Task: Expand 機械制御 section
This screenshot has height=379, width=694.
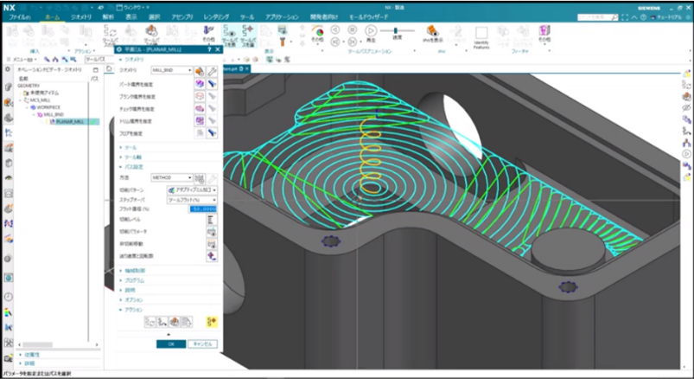Action: coord(133,270)
